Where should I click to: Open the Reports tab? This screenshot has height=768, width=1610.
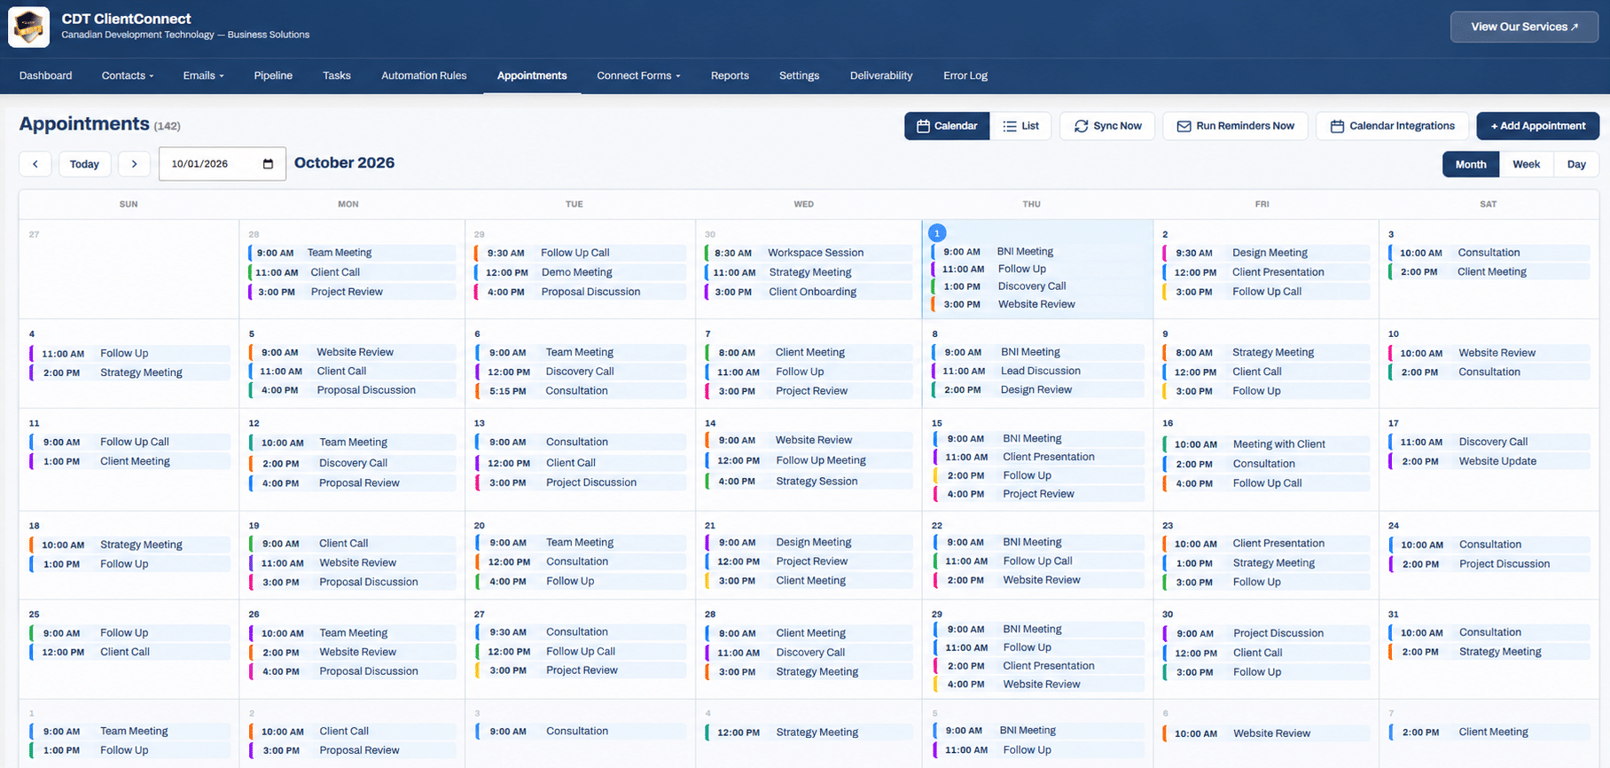pos(730,75)
